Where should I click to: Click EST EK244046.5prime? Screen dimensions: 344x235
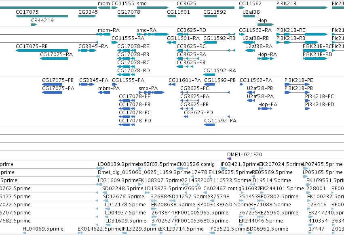click(261, 221)
